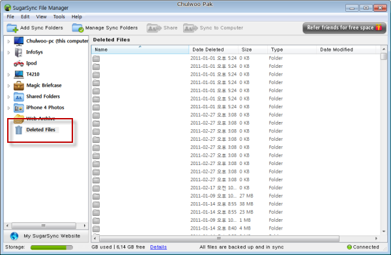Expand the iPhone 4 Photos tree node

8,108
